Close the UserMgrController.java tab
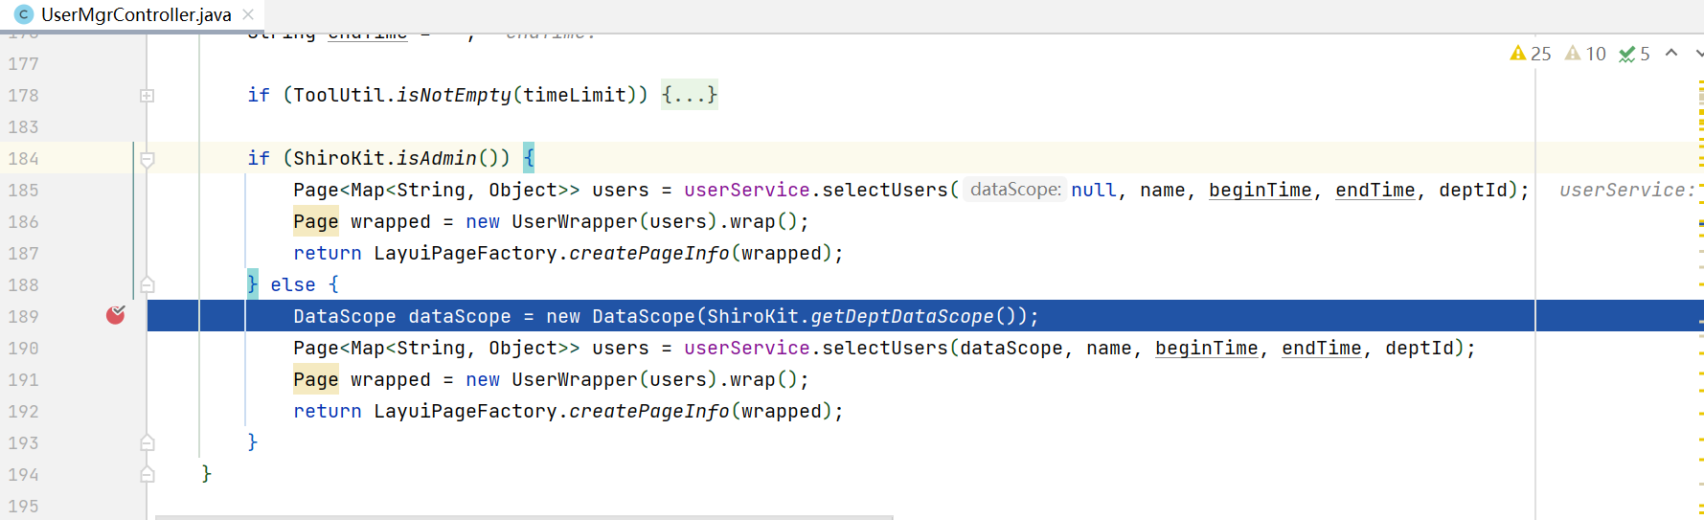 248,14
